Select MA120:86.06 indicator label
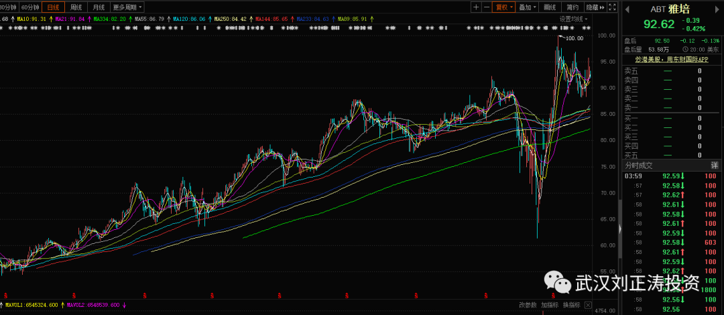Viewport: 724px width, 315px height. click(189, 19)
